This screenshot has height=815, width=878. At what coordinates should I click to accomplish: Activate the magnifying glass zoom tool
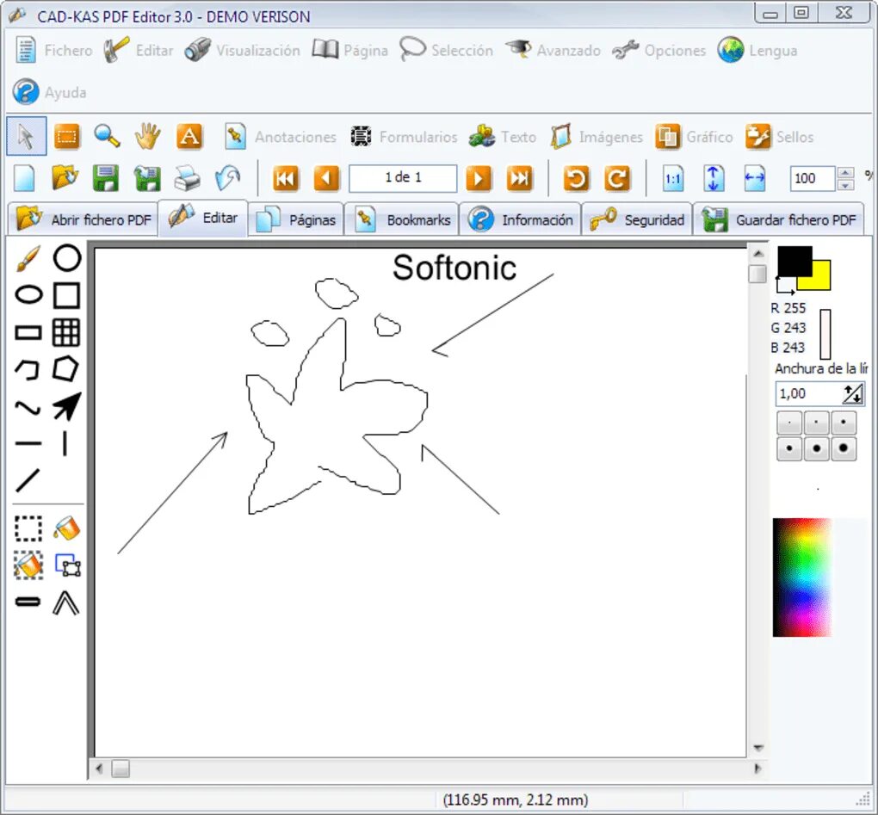[x=107, y=136]
